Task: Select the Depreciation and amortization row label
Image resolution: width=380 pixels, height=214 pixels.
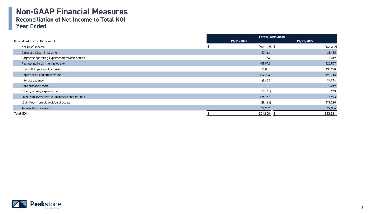Action: pos(41,75)
